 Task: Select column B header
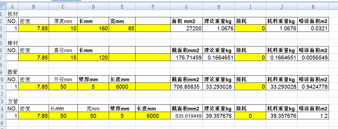click(x=33, y=7)
